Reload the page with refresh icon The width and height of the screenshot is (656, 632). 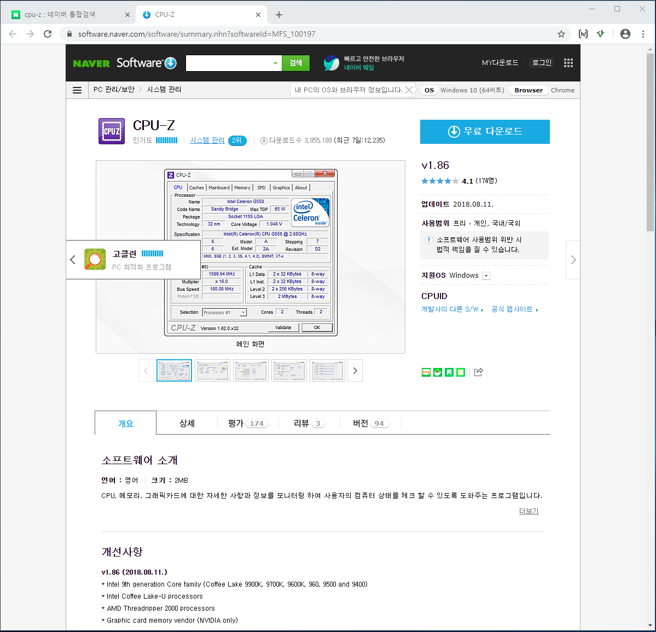[48, 34]
